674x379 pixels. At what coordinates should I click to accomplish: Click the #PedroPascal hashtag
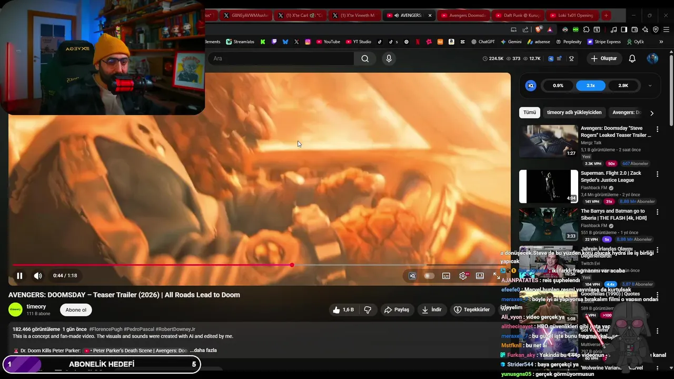coord(138,330)
